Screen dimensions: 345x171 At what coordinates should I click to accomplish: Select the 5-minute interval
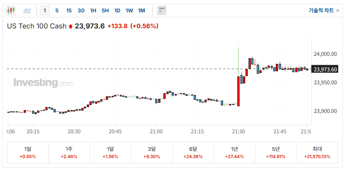point(57,11)
